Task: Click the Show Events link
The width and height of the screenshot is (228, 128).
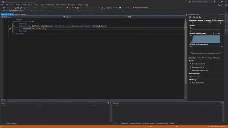Action: coord(198,64)
